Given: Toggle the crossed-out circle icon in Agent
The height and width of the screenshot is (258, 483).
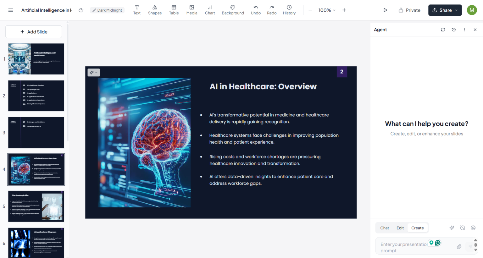Looking at the screenshot, I should click(463, 228).
